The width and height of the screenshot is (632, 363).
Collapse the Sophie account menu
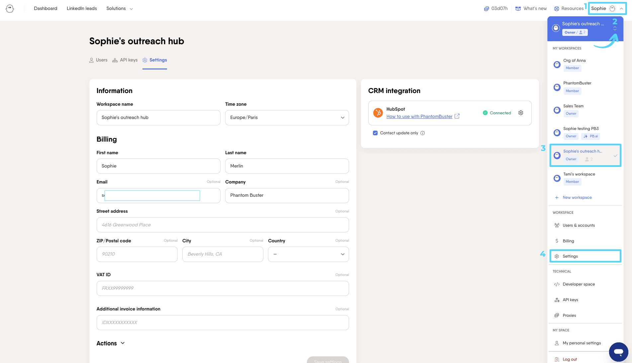(607, 9)
